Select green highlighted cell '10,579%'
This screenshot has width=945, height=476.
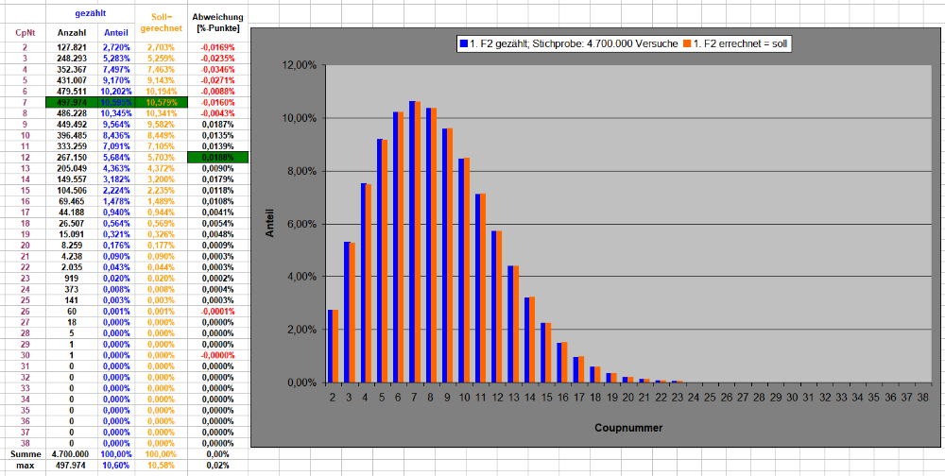tap(163, 102)
